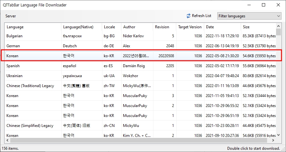This screenshot has height=152, width=286.
Task: Sort by Author column header
Action: pyautogui.click(x=137, y=27)
